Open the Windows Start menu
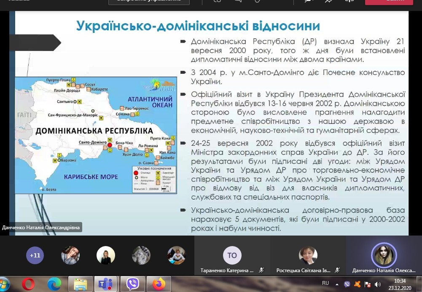The image size is (422, 292). [x=4, y=284]
